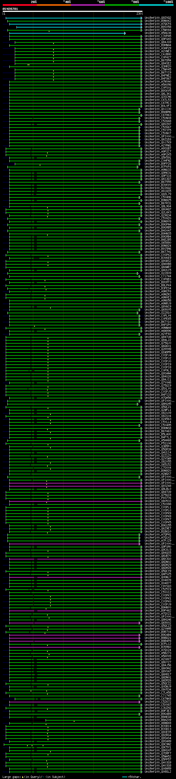Click label UniRef100_Q9SBS2
176x779 pixels.
pos(158,261)
